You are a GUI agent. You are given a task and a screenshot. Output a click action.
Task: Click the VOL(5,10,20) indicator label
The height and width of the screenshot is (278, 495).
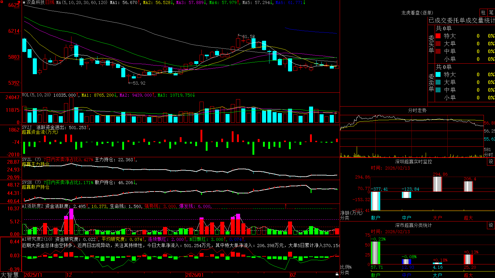36,95
